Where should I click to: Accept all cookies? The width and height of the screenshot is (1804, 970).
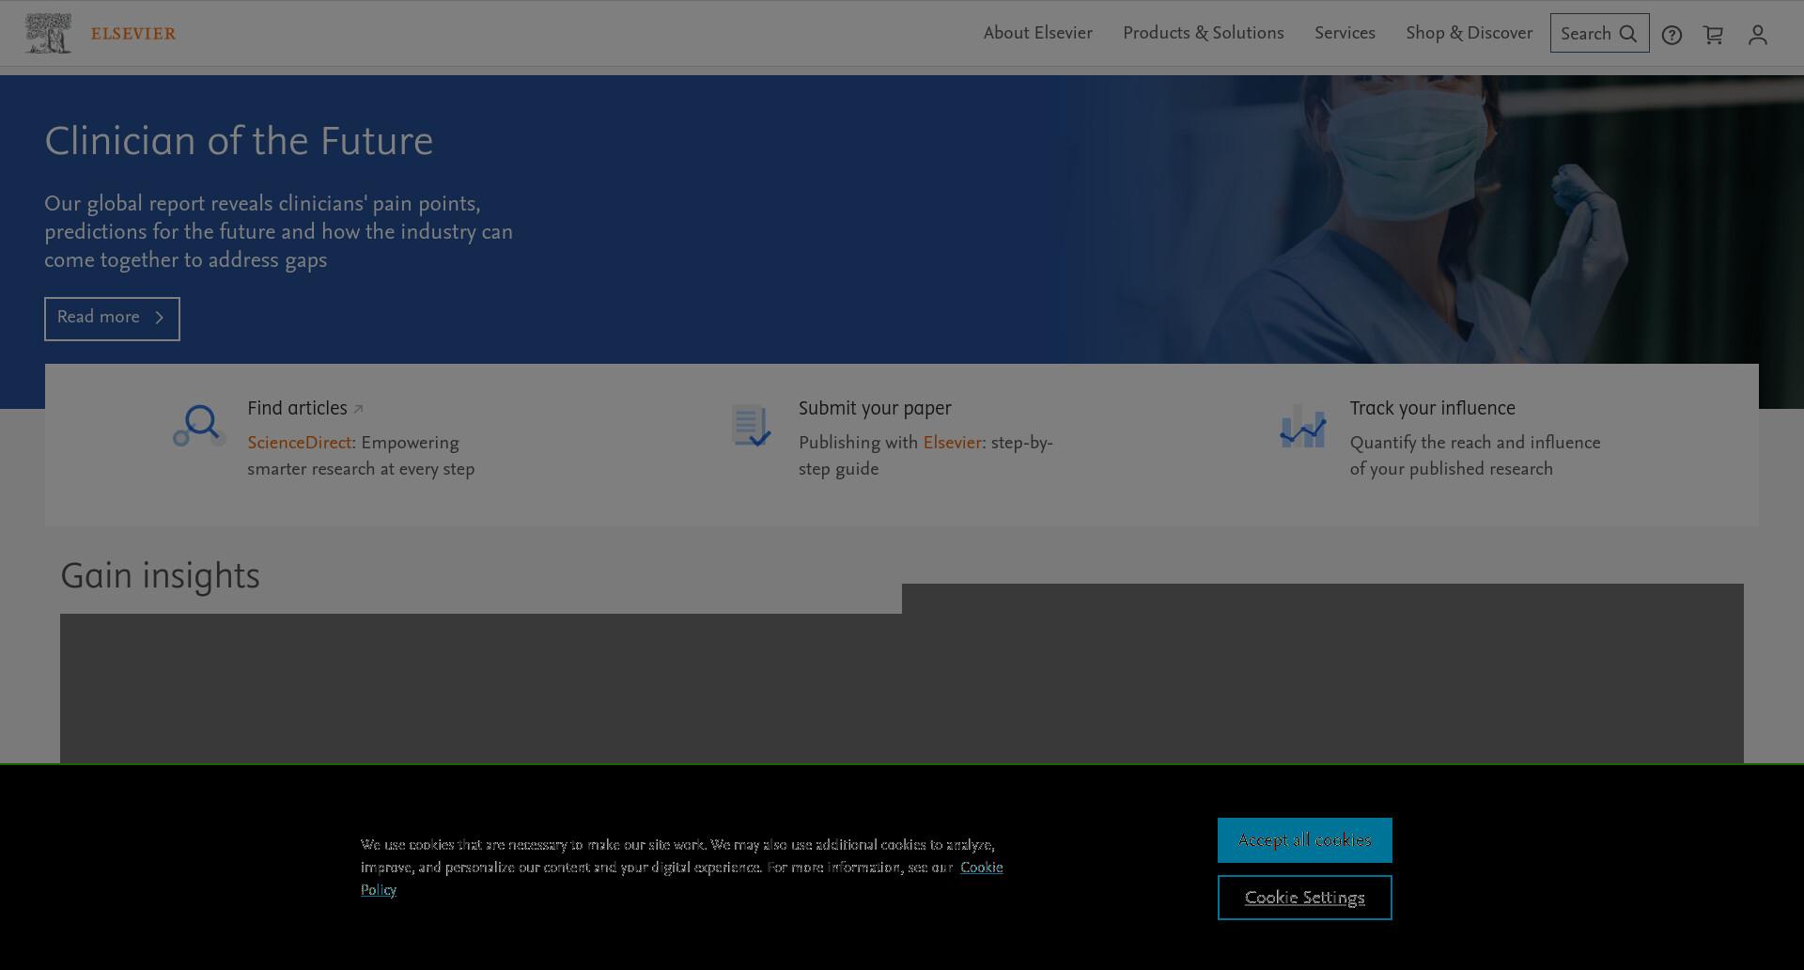(x=1304, y=840)
